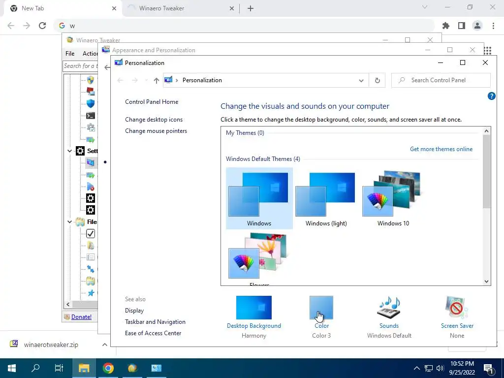Viewport: 504px width, 378px height.
Task: Open the Chrome tab search chevron
Action: 425,7
